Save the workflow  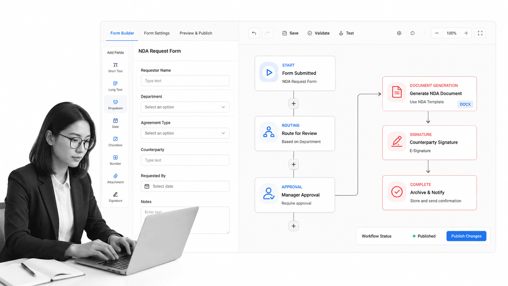tap(290, 33)
